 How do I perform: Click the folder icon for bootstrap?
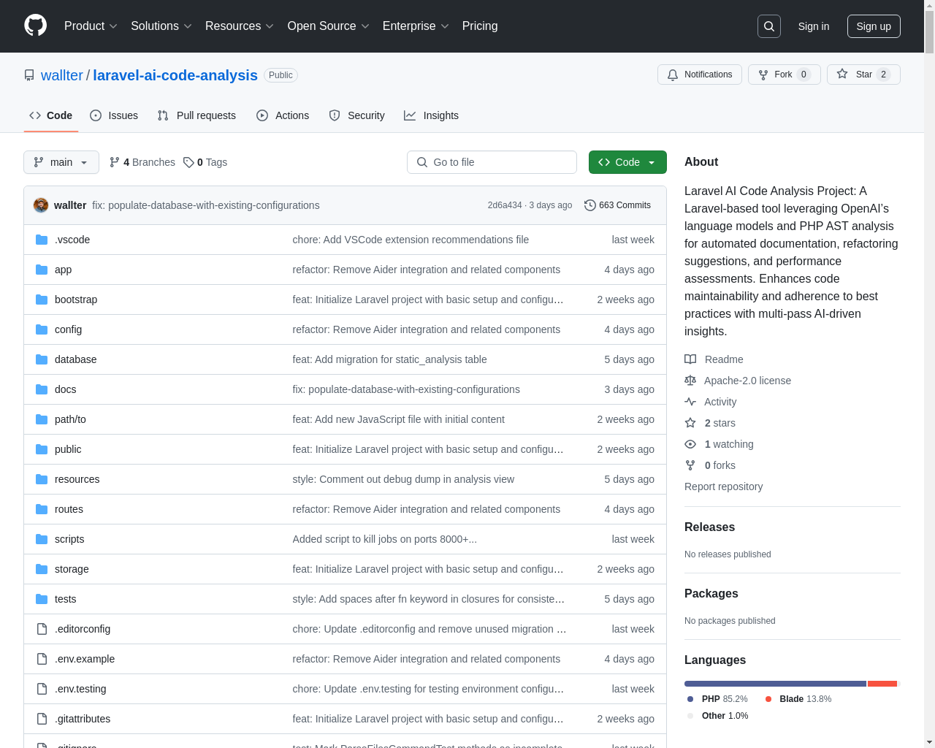pyautogui.click(x=42, y=299)
